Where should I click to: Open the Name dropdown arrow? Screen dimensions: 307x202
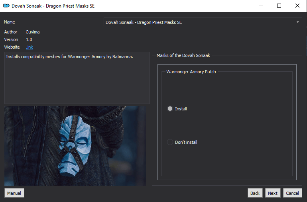point(297,22)
